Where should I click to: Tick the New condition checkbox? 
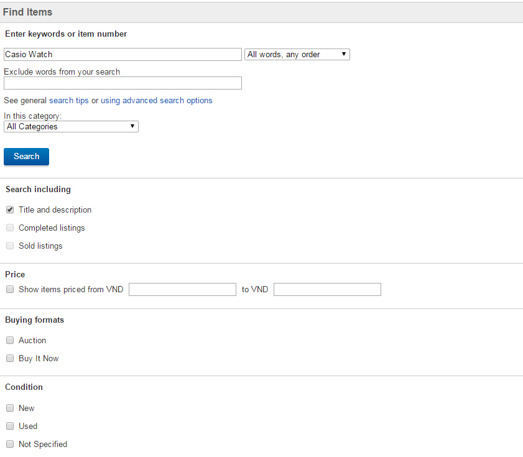[x=10, y=408]
